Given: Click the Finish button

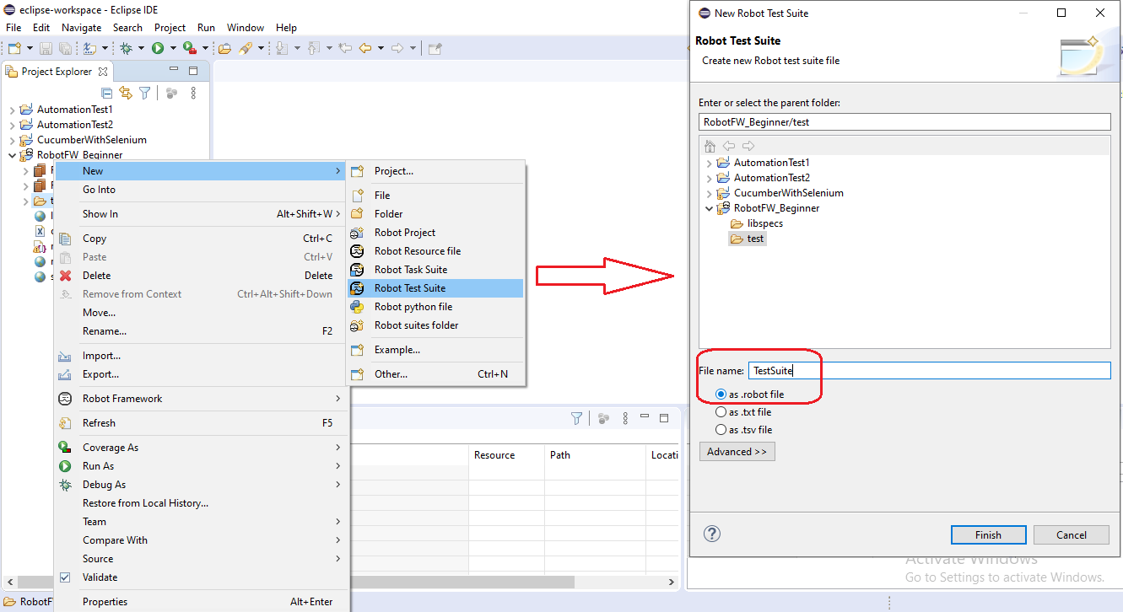Looking at the screenshot, I should point(988,534).
